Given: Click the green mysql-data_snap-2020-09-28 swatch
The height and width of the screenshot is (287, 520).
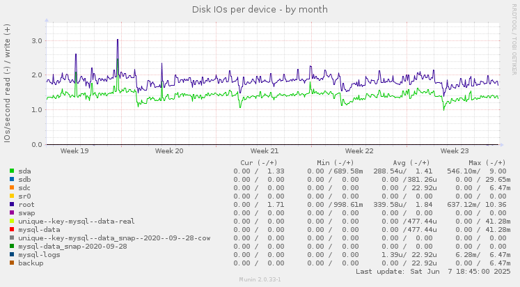Looking at the screenshot, I should pyautogui.click(x=12, y=246).
